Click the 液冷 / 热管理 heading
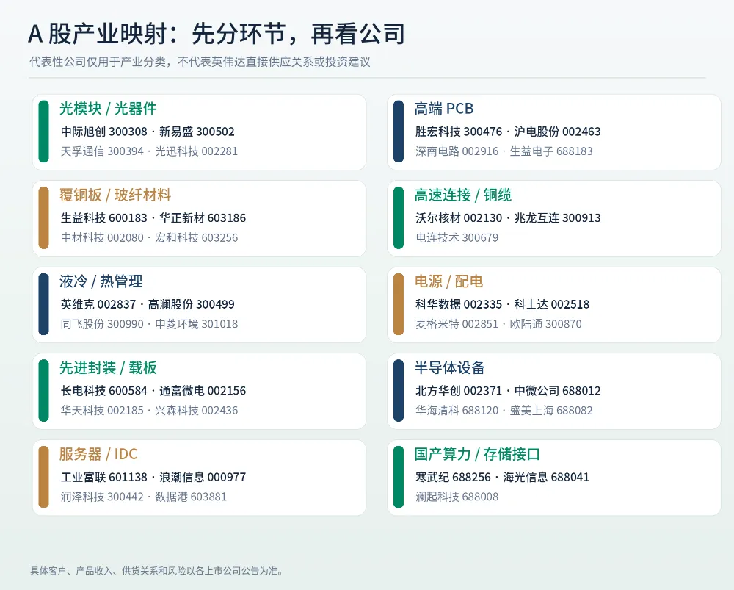The image size is (734, 590). (x=101, y=281)
